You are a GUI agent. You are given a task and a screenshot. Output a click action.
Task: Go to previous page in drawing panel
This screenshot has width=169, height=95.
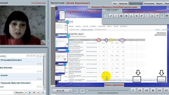click(104, 10)
